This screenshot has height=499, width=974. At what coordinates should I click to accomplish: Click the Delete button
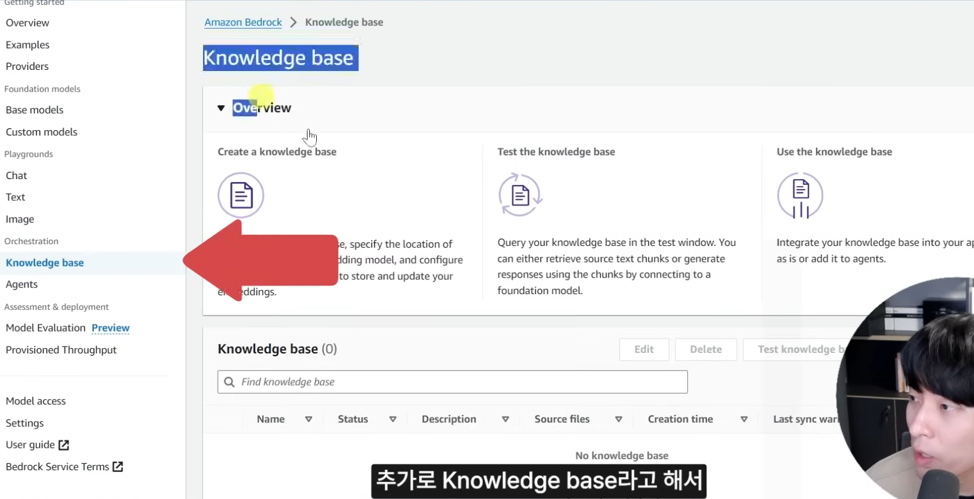coord(706,349)
